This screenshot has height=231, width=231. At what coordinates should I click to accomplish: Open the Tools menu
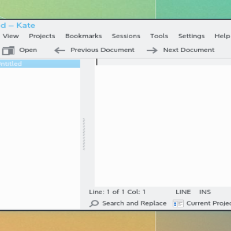tap(159, 36)
